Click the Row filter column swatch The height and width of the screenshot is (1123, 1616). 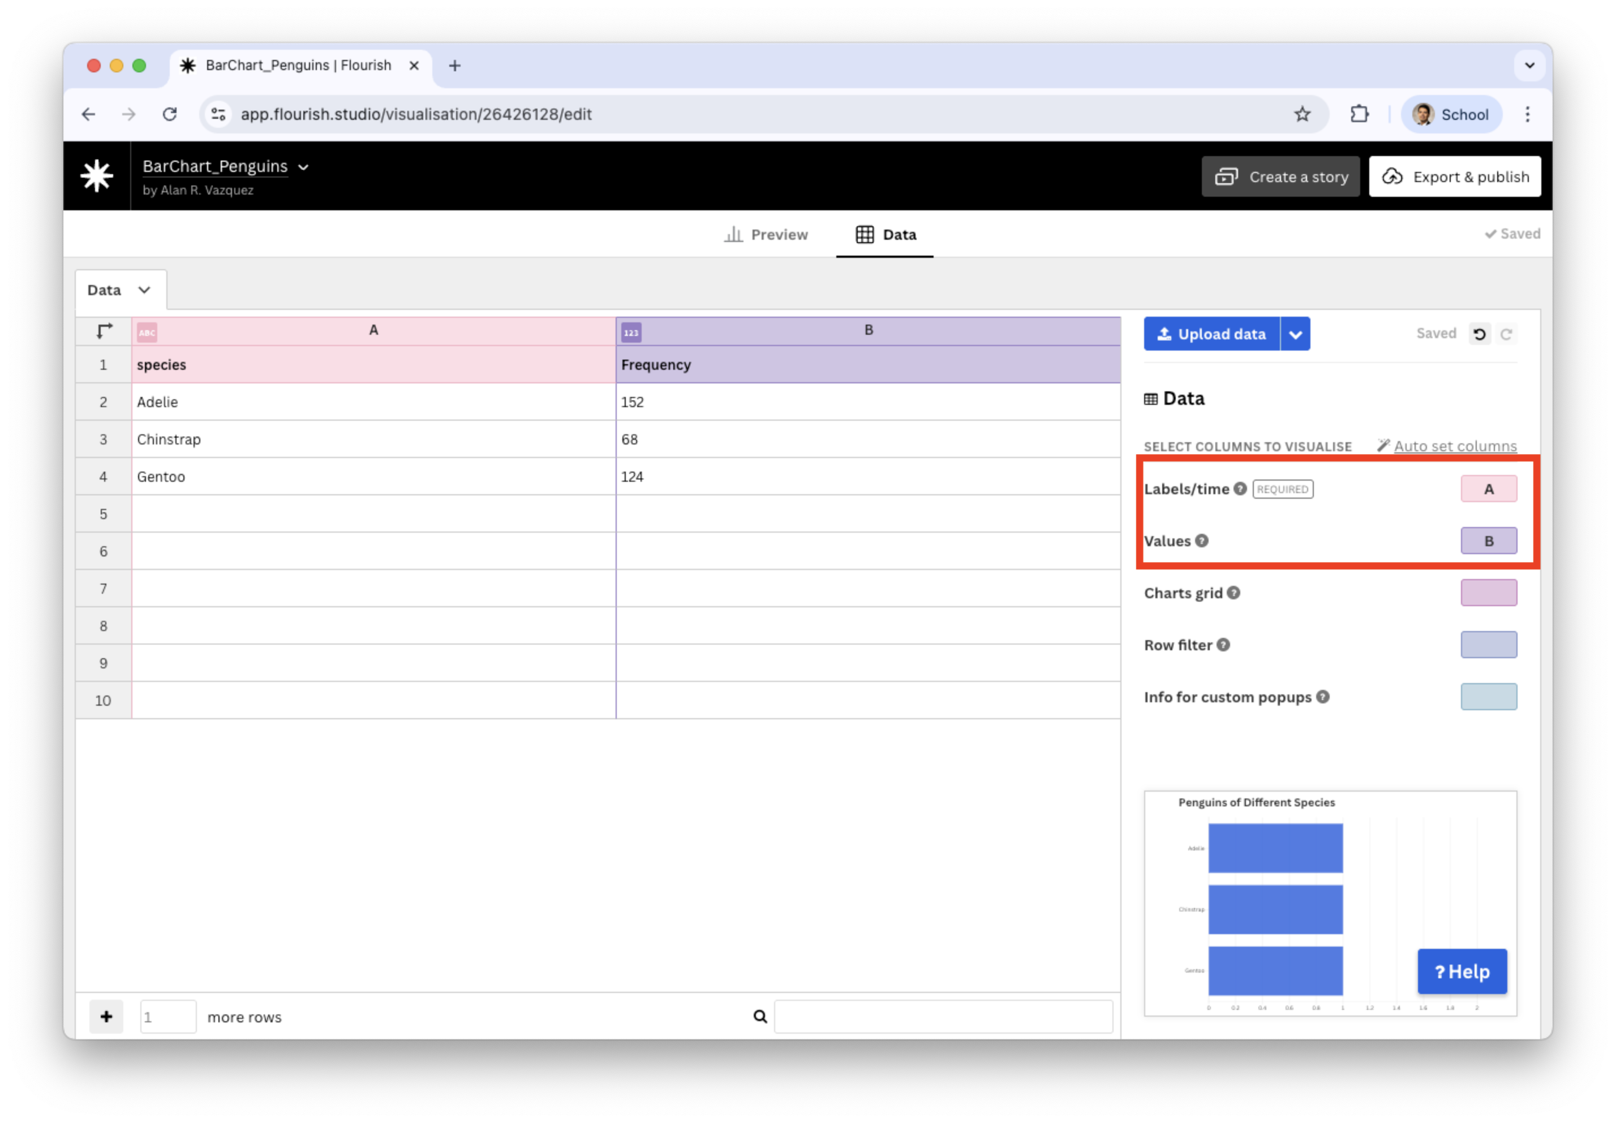1489,645
